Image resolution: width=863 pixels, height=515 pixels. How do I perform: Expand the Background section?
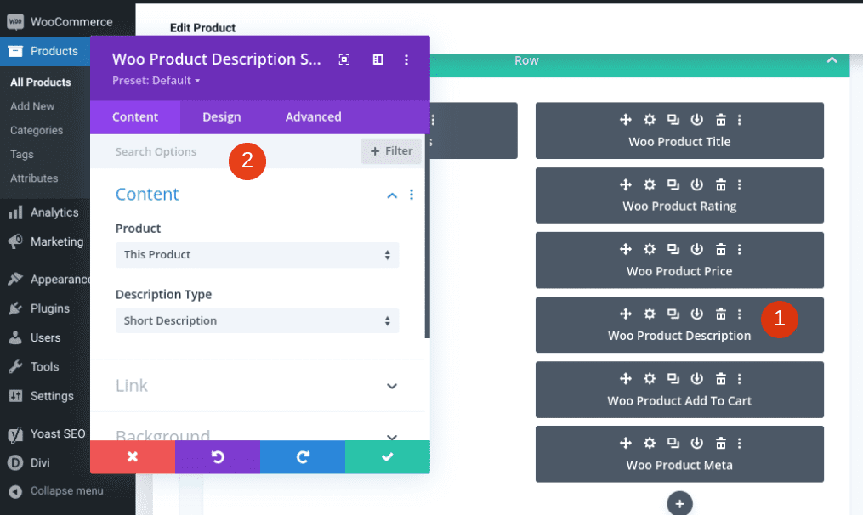391,436
